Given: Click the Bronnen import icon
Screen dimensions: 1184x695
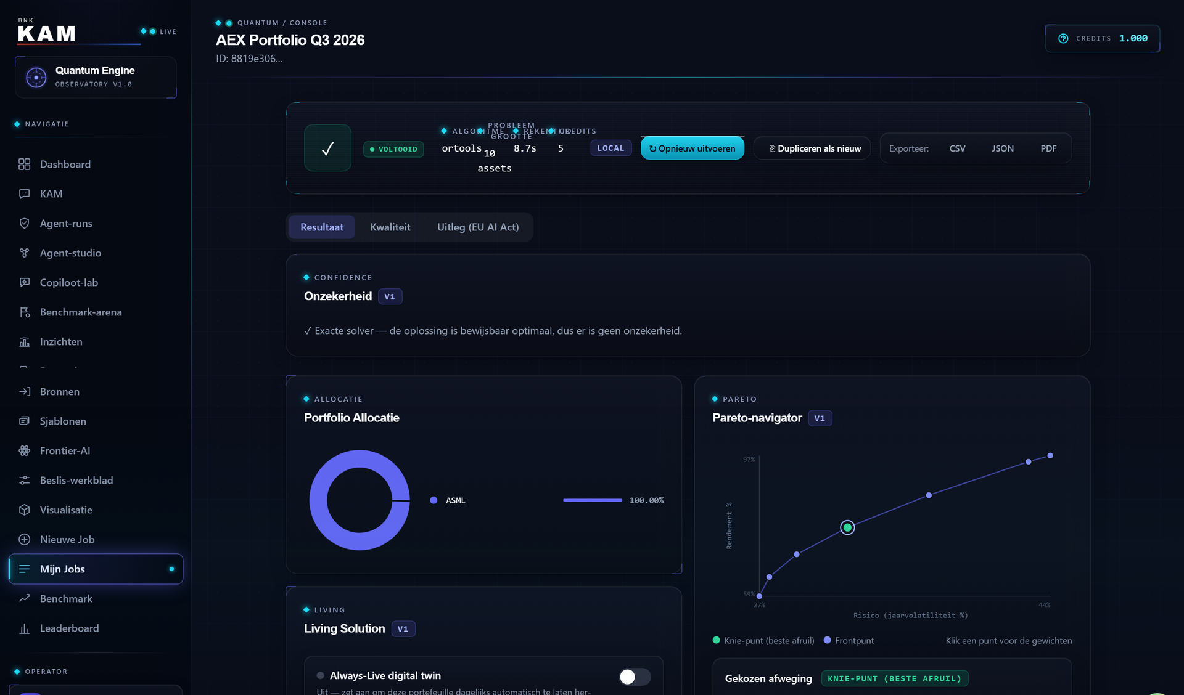Looking at the screenshot, I should pos(24,391).
